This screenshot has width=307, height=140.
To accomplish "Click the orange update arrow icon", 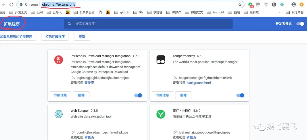I will (302, 5).
